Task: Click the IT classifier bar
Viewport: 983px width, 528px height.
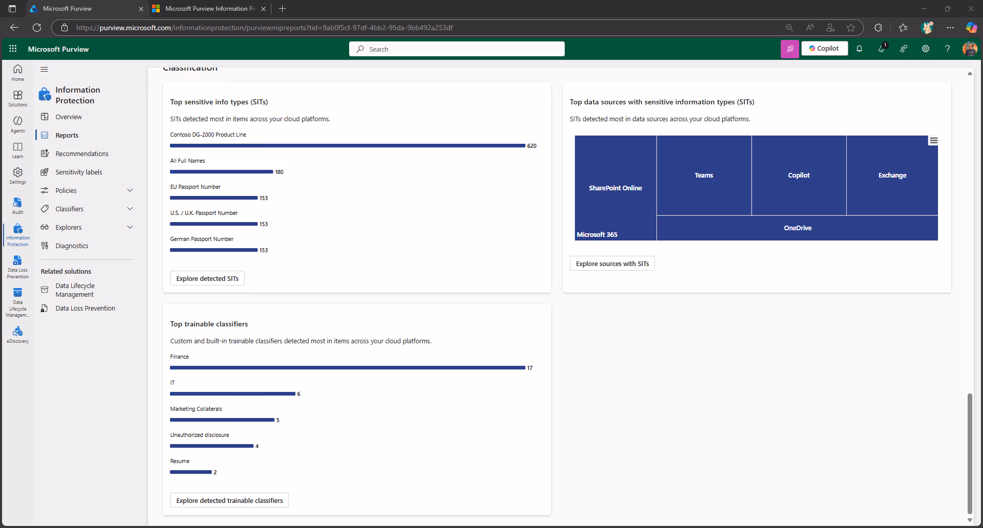Action: pyautogui.click(x=232, y=394)
